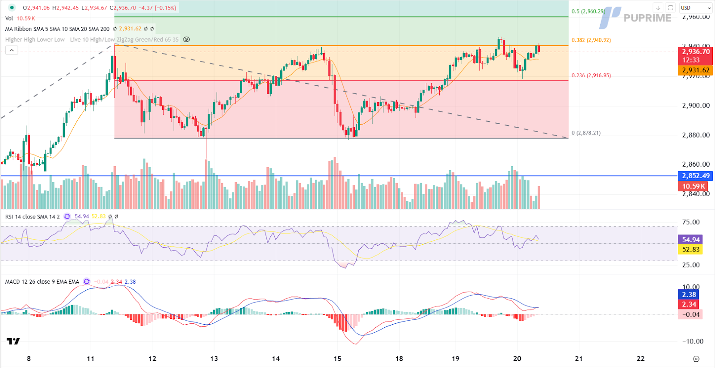Screen dimensions: 715x368
Task: Click the orange 2,931.62 price label
Action: pos(695,70)
